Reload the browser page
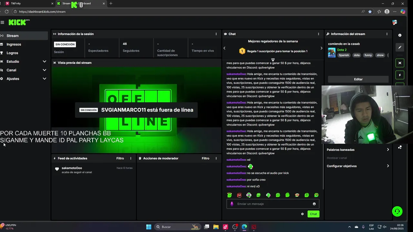This screenshot has width=413, height=232. click(6, 12)
